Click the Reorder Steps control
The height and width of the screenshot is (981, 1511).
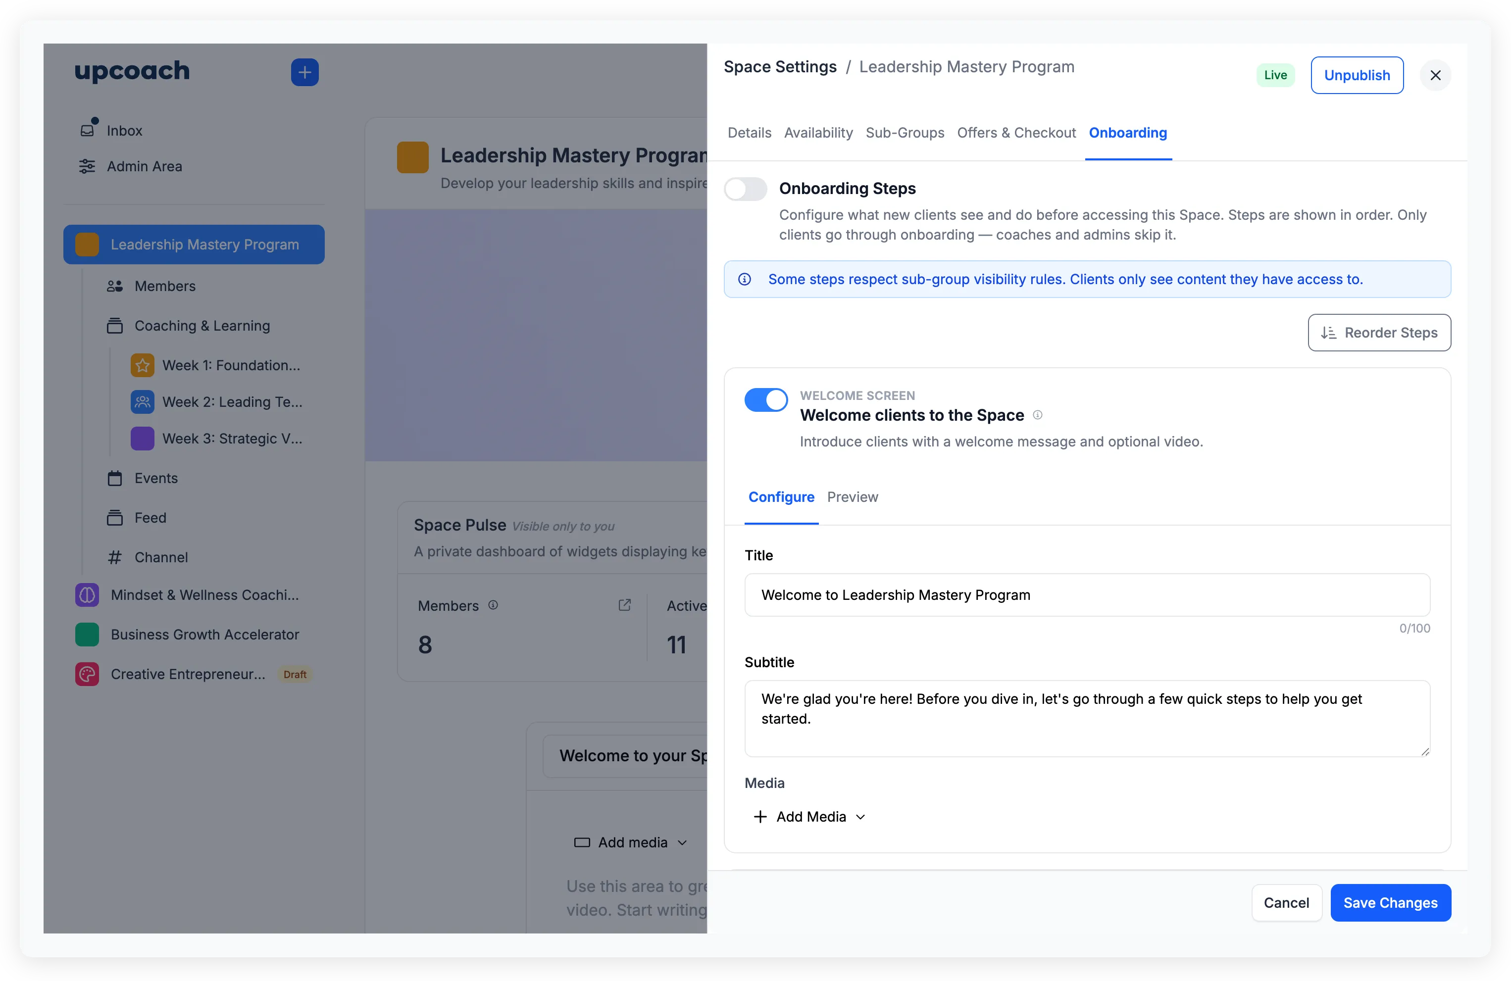coord(1379,333)
